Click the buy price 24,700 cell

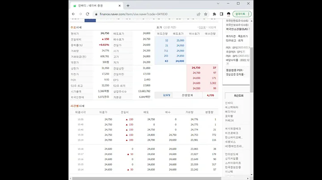[196, 73]
